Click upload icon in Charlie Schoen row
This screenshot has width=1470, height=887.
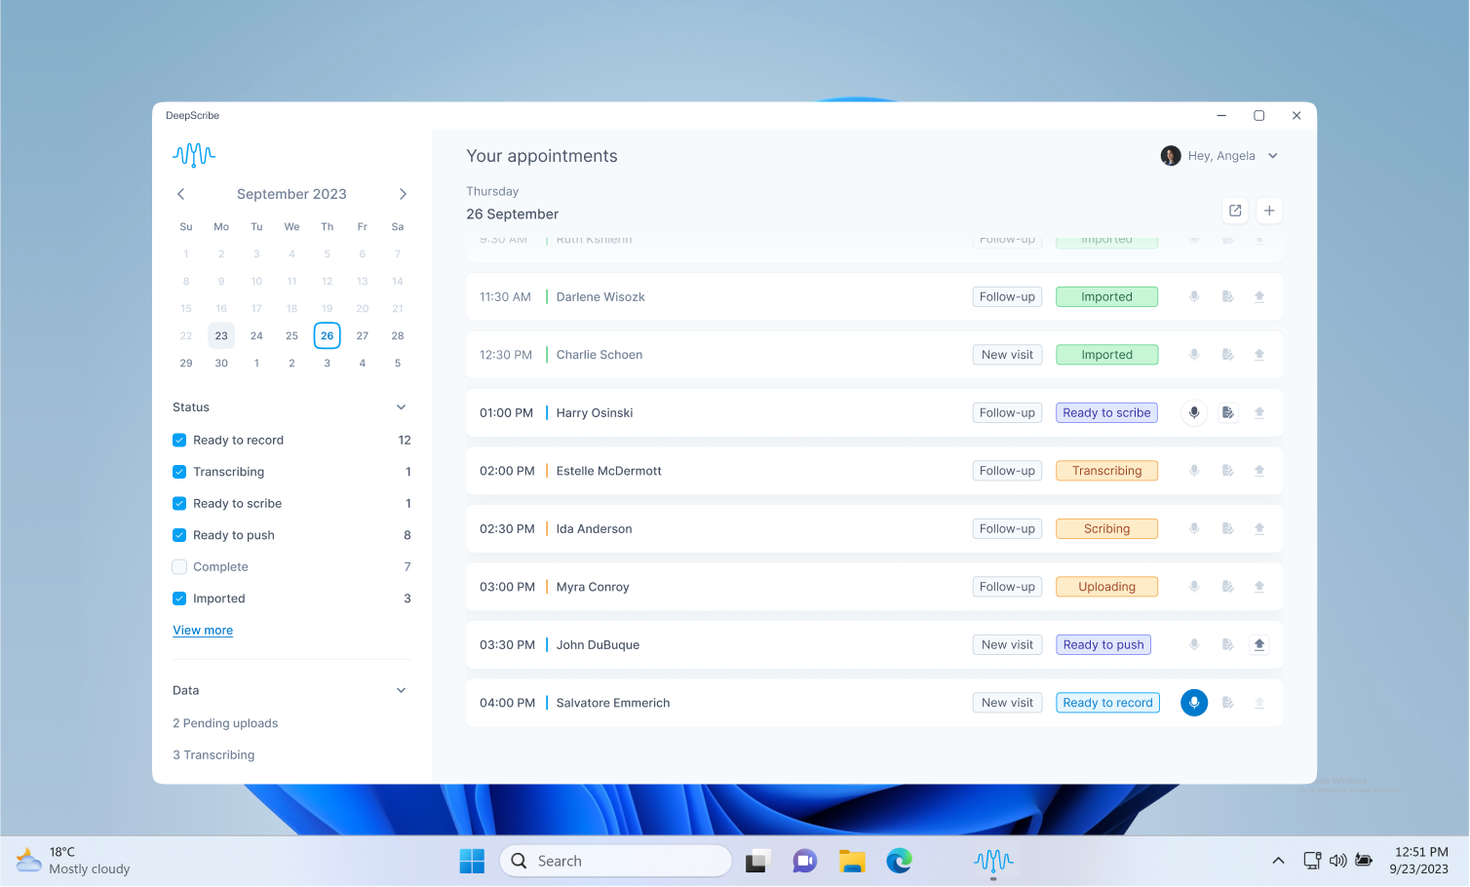click(1259, 355)
